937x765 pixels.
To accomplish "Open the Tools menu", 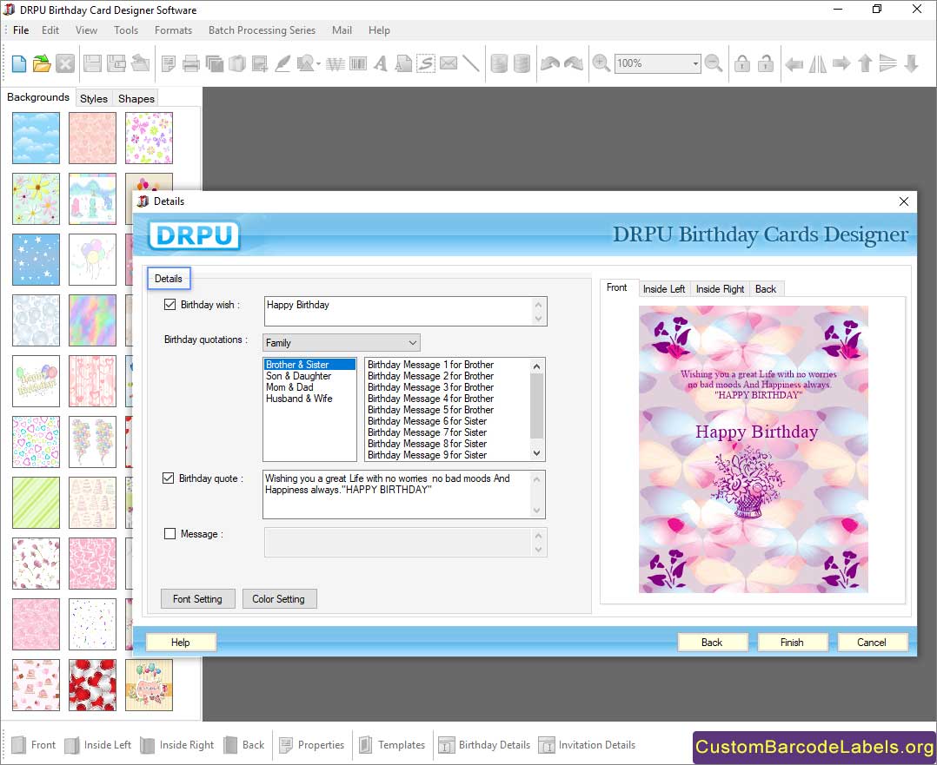I will point(126,30).
